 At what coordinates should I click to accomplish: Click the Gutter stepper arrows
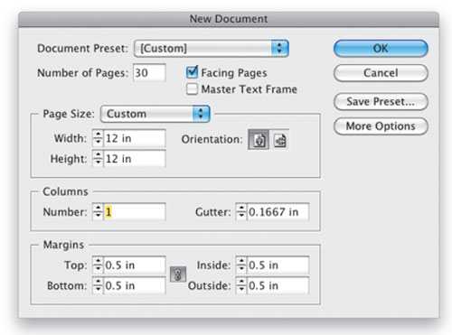241,212
